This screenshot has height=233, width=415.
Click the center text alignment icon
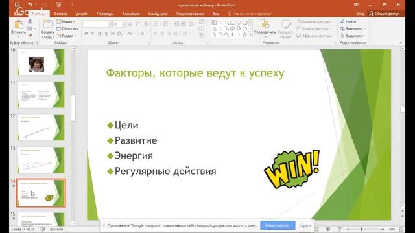(162, 34)
